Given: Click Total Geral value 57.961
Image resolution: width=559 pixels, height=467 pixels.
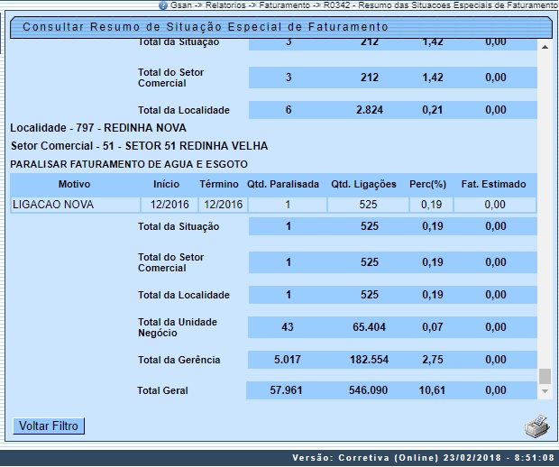Looking at the screenshot, I should tap(286, 390).
